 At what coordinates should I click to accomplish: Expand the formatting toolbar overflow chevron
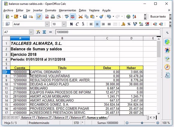[170, 24]
